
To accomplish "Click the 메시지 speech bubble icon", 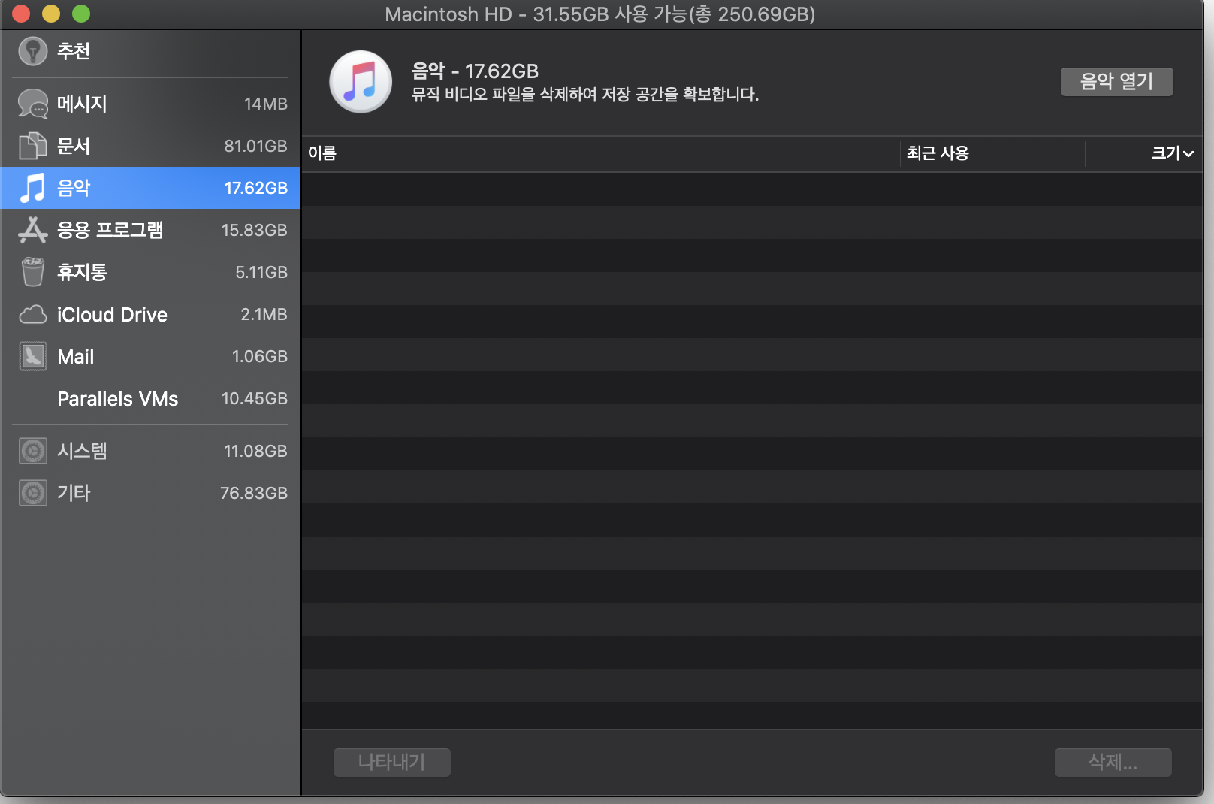I will (x=32, y=104).
